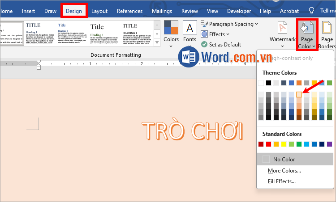Screen dimensions: 336x202
Task: Choose orange in Standard Colors
Action: point(276,144)
